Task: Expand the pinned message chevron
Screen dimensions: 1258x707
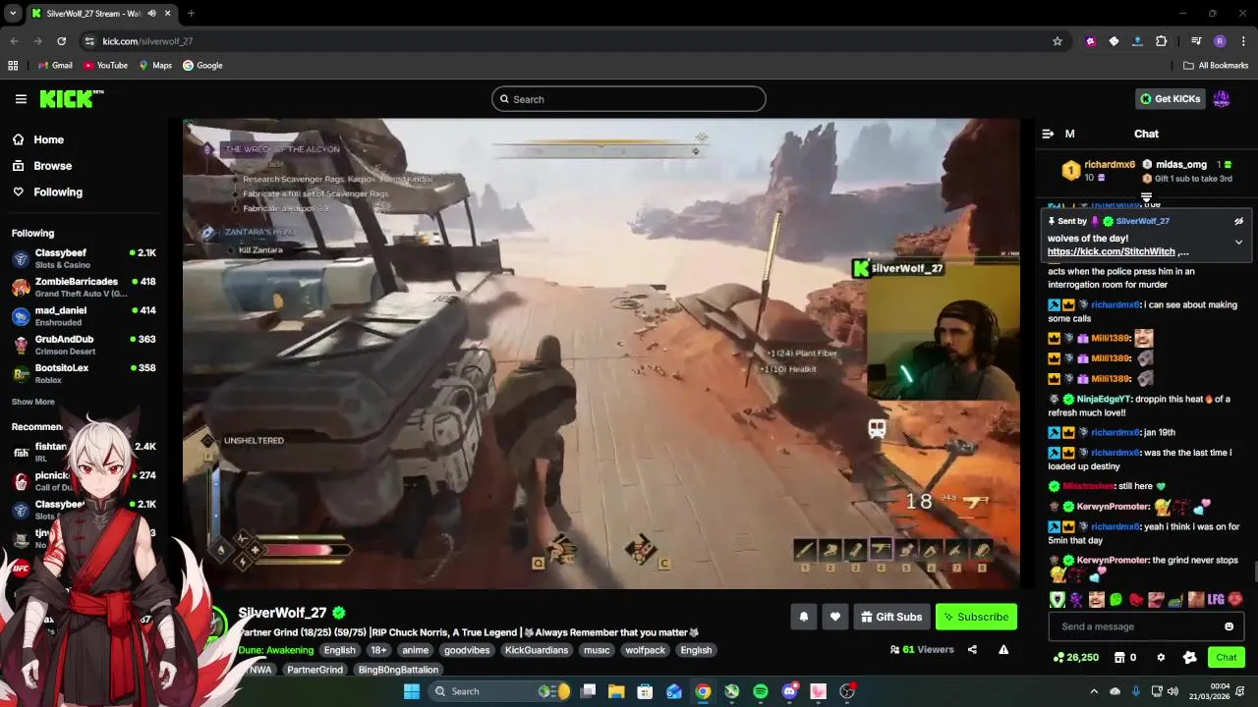Action: (1238, 242)
